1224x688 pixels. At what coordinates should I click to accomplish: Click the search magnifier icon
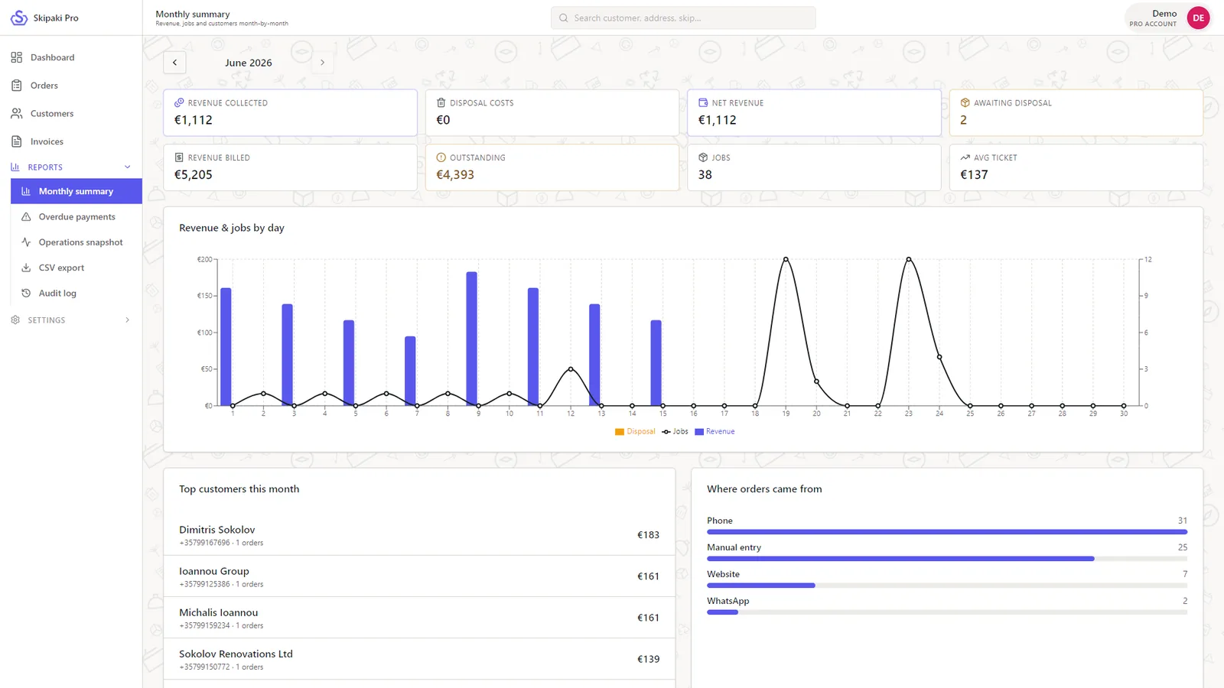[564, 18]
